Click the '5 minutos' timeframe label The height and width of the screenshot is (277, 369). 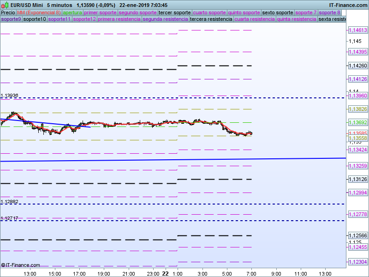(x=59, y=5)
